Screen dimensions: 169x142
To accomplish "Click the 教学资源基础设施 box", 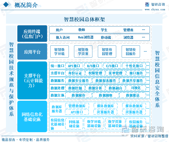I will point(115,123).
